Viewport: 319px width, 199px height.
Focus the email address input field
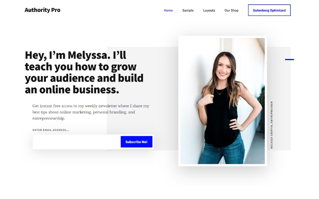[77, 142]
